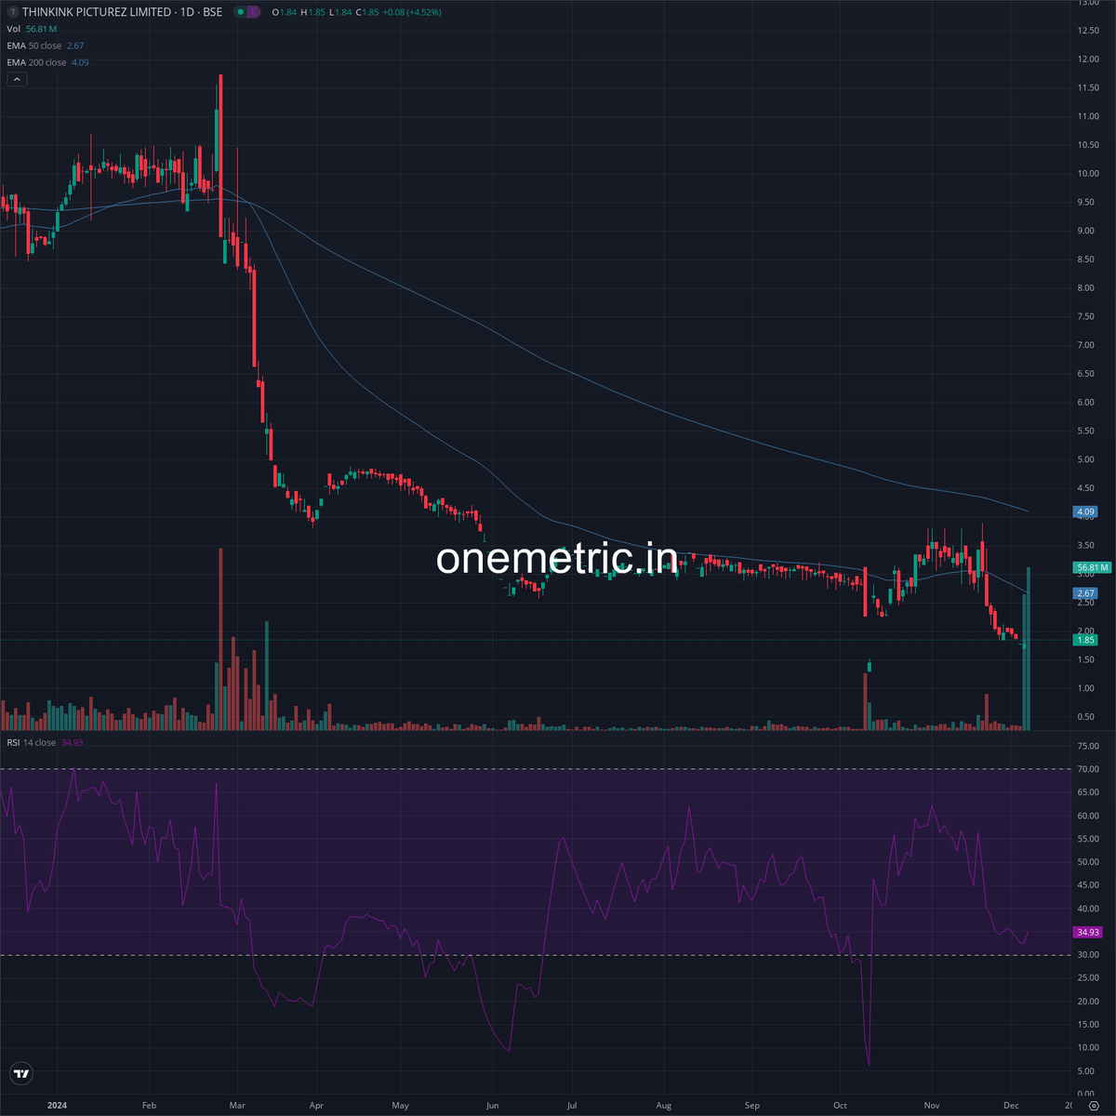1116x1116 pixels.
Task: Select the Vol 56.81 M legend entry
Action: point(33,29)
